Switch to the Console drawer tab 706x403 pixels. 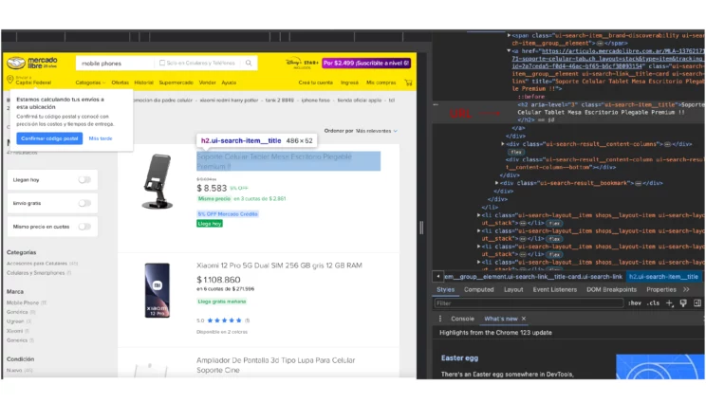(462, 319)
